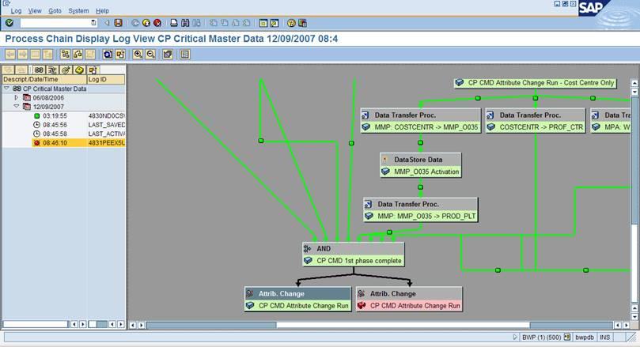Click the INS insert mode indicator
This screenshot has width=640, height=347.
[x=604, y=338]
